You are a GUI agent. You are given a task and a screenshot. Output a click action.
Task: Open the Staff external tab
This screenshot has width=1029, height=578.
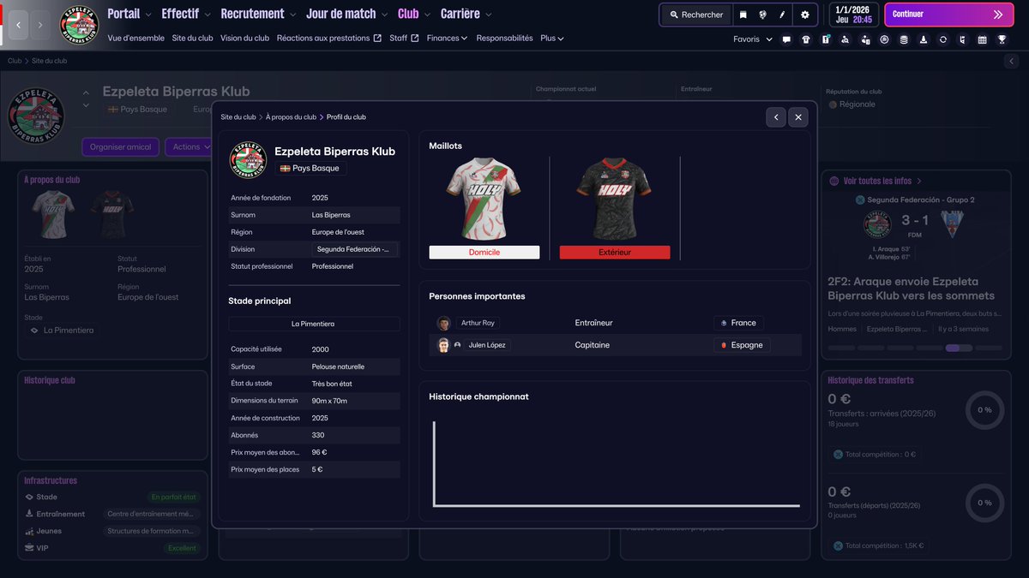pos(404,39)
